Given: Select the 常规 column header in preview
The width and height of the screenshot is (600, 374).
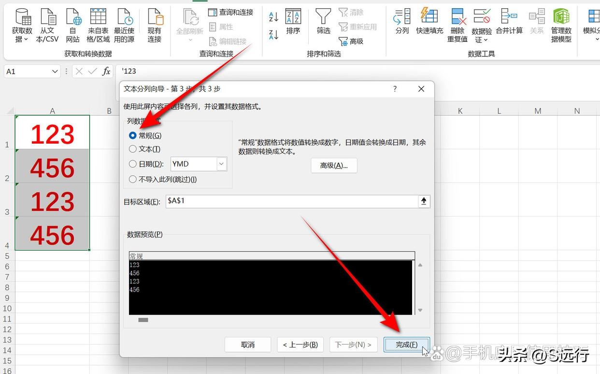Looking at the screenshot, I should point(272,256).
